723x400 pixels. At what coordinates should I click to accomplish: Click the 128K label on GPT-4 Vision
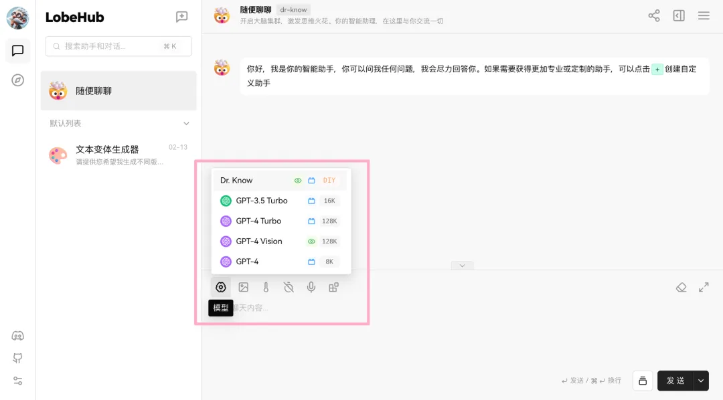[x=329, y=241]
